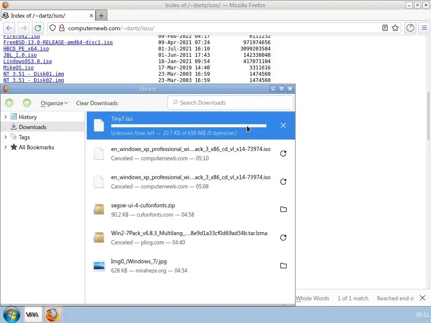This screenshot has height=323, width=431.
Task: Open containing folder for segoe-ui-4-cufonfonts.zip
Action: coord(283,209)
